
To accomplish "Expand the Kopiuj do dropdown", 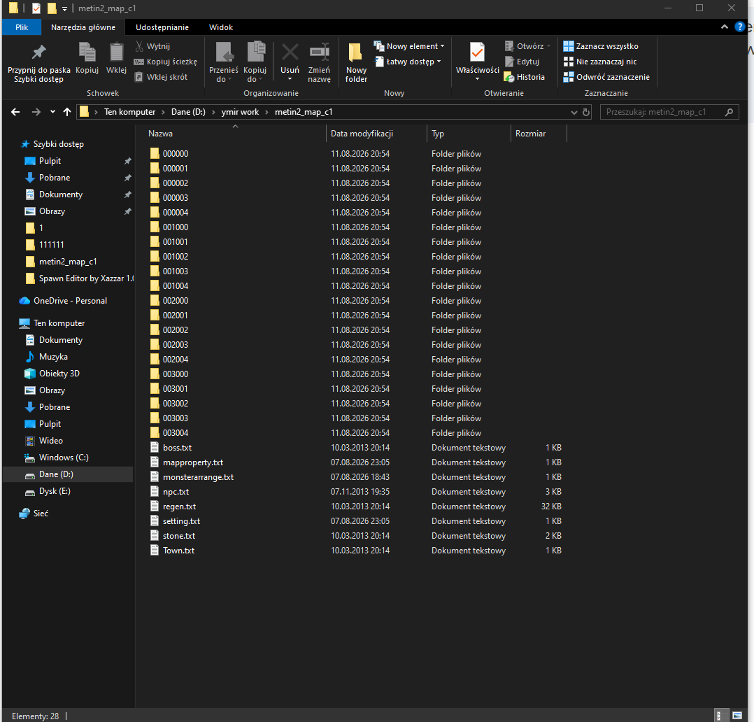I will [255, 62].
